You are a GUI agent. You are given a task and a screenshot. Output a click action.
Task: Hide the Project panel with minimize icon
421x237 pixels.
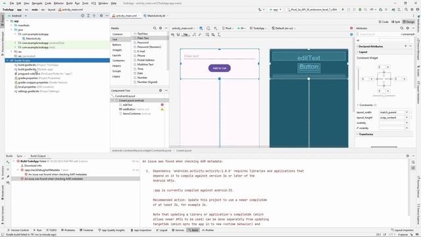coord(107,16)
